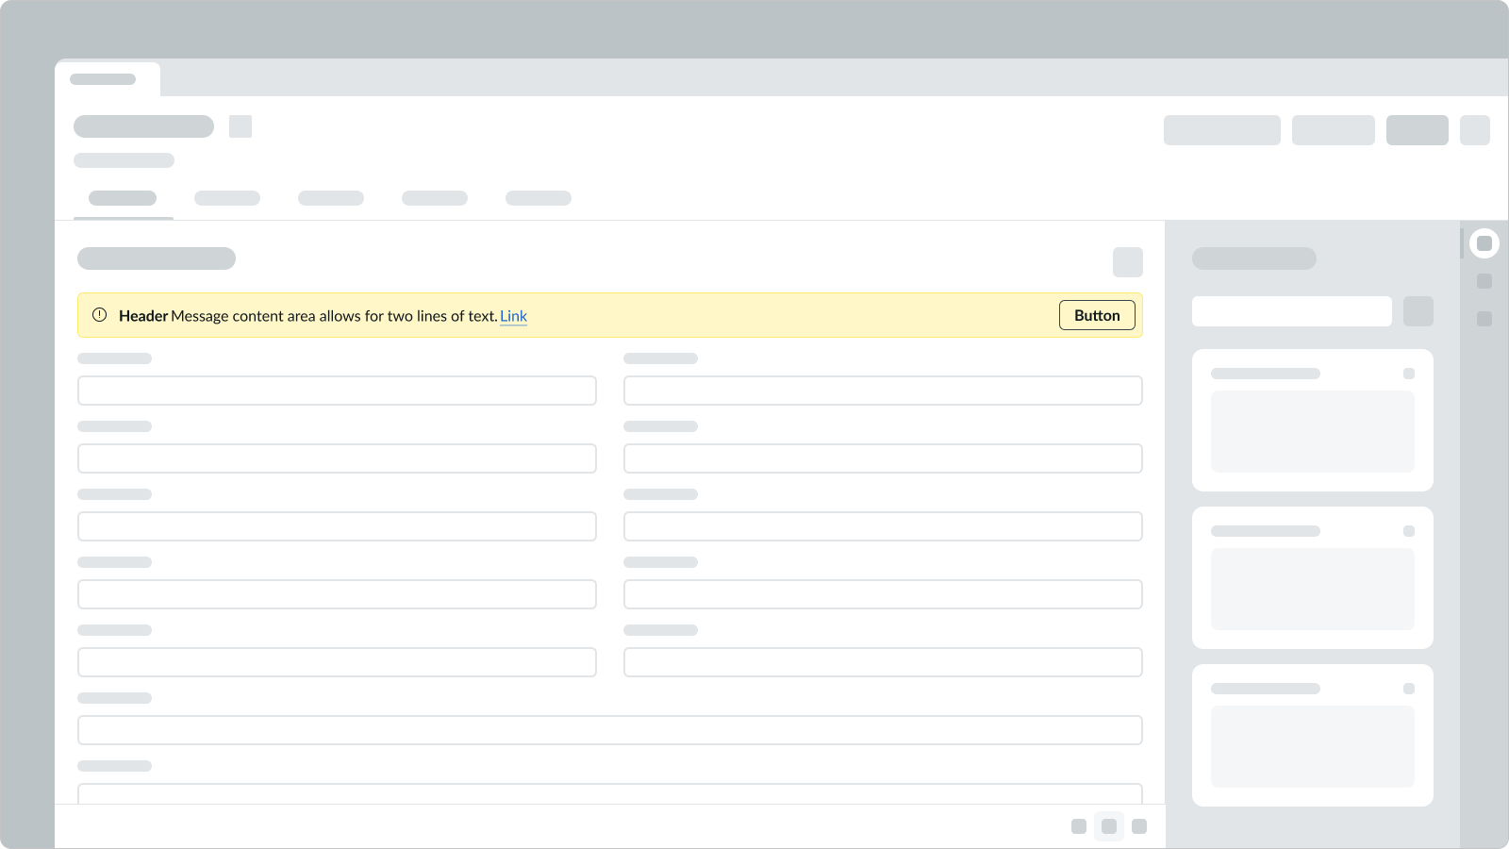Click the warning icon in the yellow banner
The image size is (1509, 849).
click(99, 315)
